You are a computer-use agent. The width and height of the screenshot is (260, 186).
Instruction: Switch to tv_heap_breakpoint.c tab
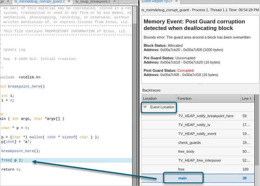[93, 2]
